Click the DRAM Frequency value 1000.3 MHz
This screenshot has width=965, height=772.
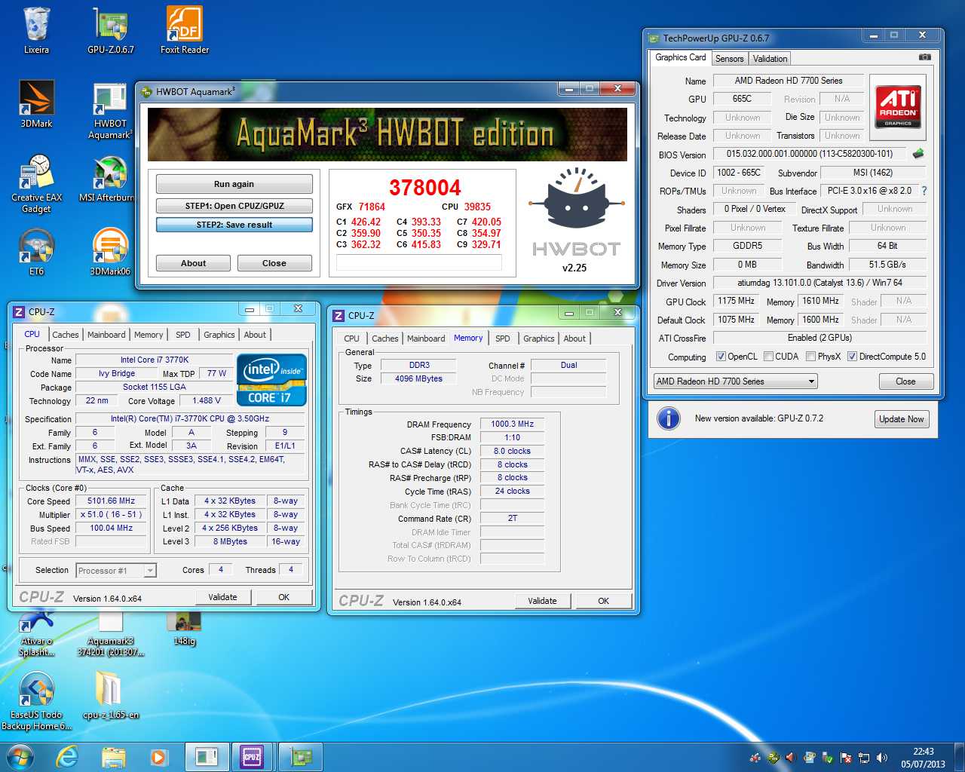coord(513,424)
